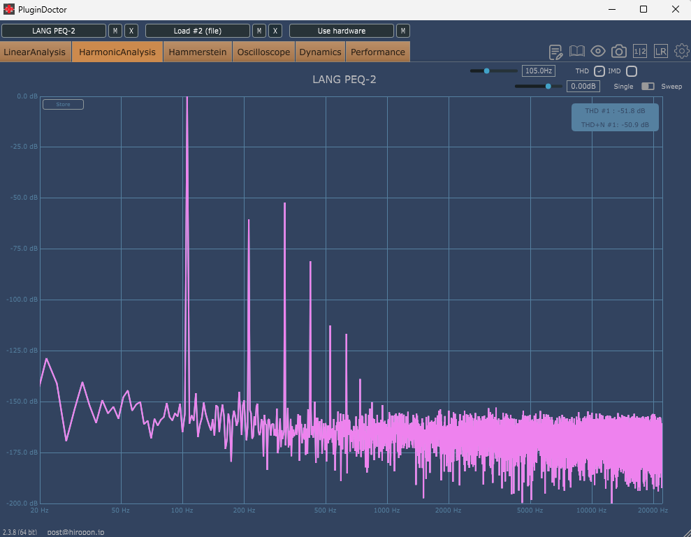The image size is (691, 537).
Task: Adjust the level dB slider handle
Action: point(548,87)
